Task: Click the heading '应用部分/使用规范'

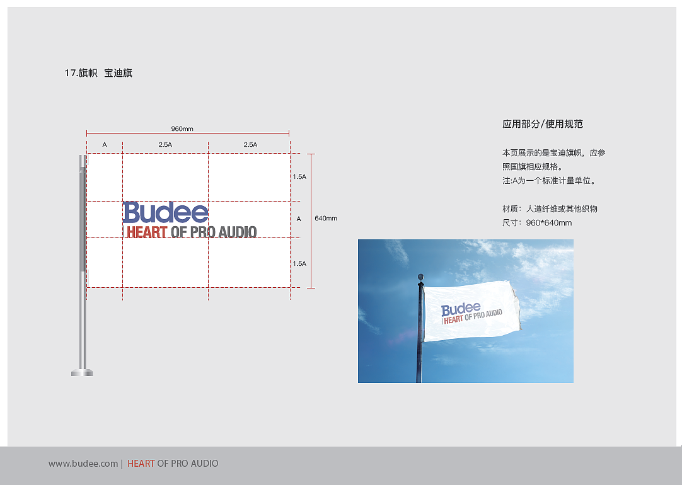Action: 542,124
